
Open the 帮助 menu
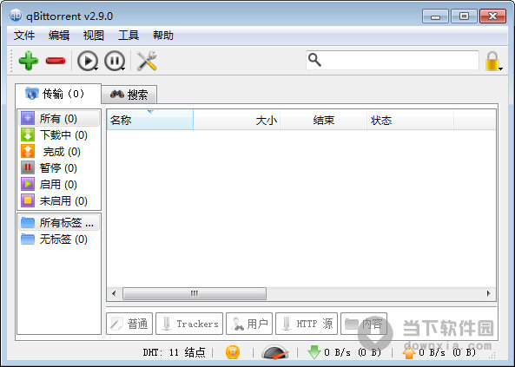163,35
